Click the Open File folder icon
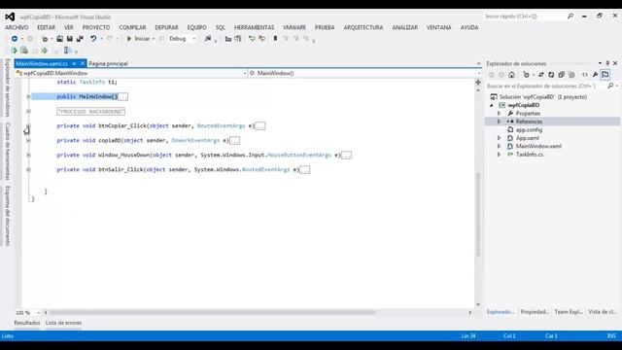Screen dimensions: 622x350 pyautogui.click(x=59, y=39)
